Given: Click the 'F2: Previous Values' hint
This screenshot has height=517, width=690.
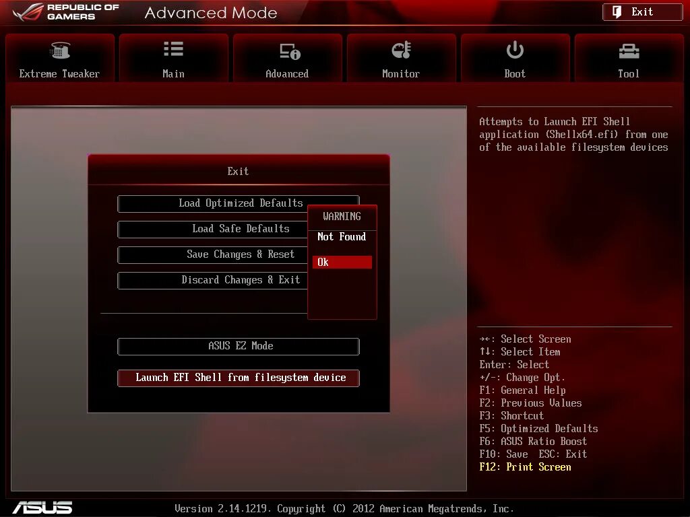Looking at the screenshot, I should coord(530,403).
